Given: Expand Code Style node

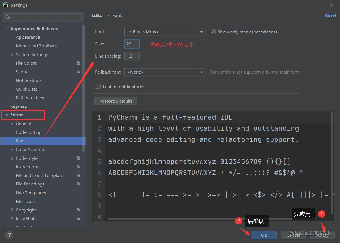Looking at the screenshot, I should tap(12, 158).
